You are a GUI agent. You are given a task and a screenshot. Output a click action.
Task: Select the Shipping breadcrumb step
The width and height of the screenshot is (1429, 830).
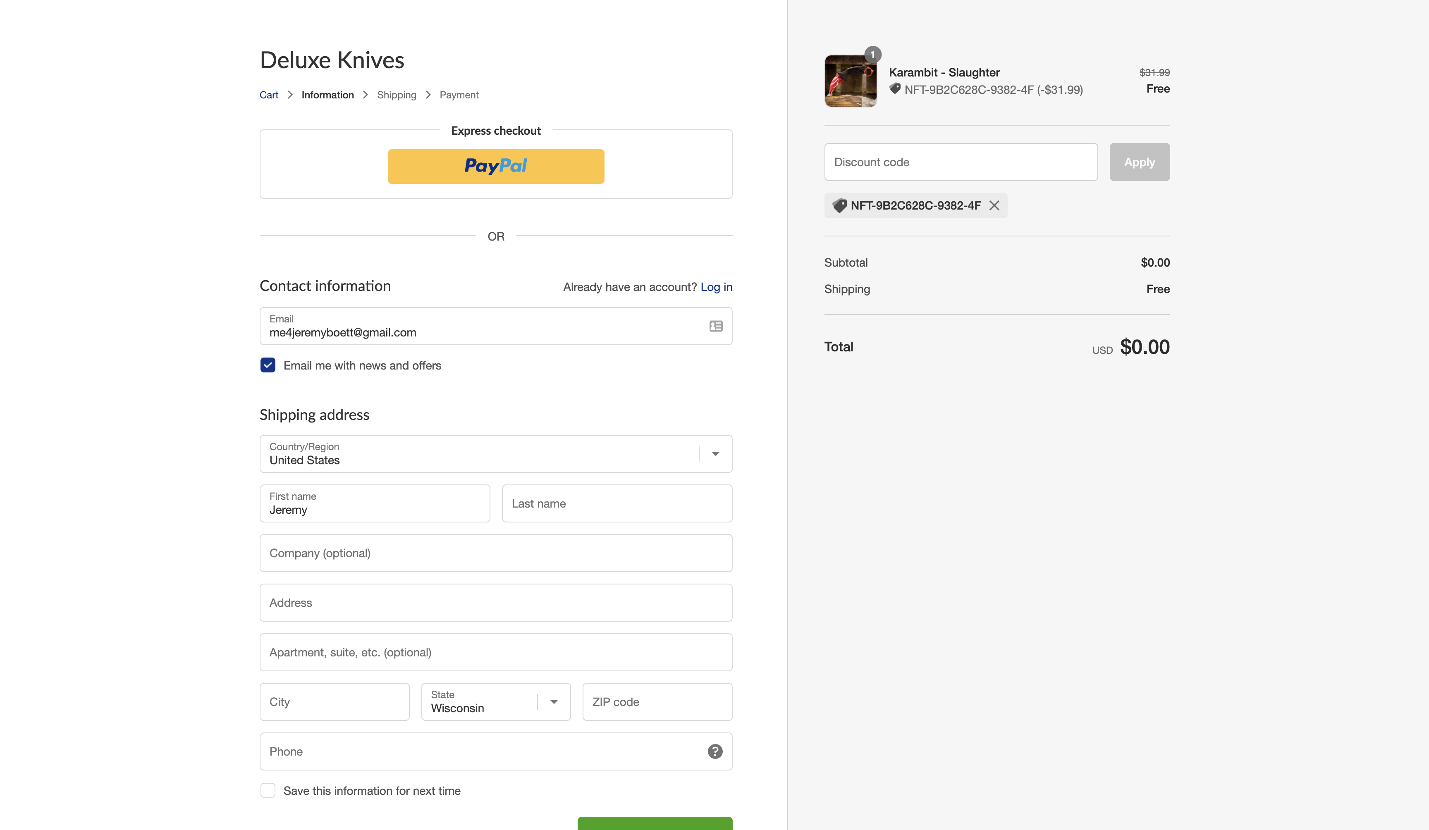(397, 95)
